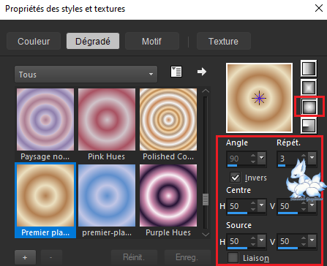Screen dimensions: 327x266
Task: Click the Angle value field
Action: tap(238, 159)
